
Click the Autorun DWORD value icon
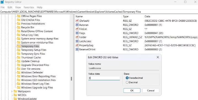[x=77, y=25]
